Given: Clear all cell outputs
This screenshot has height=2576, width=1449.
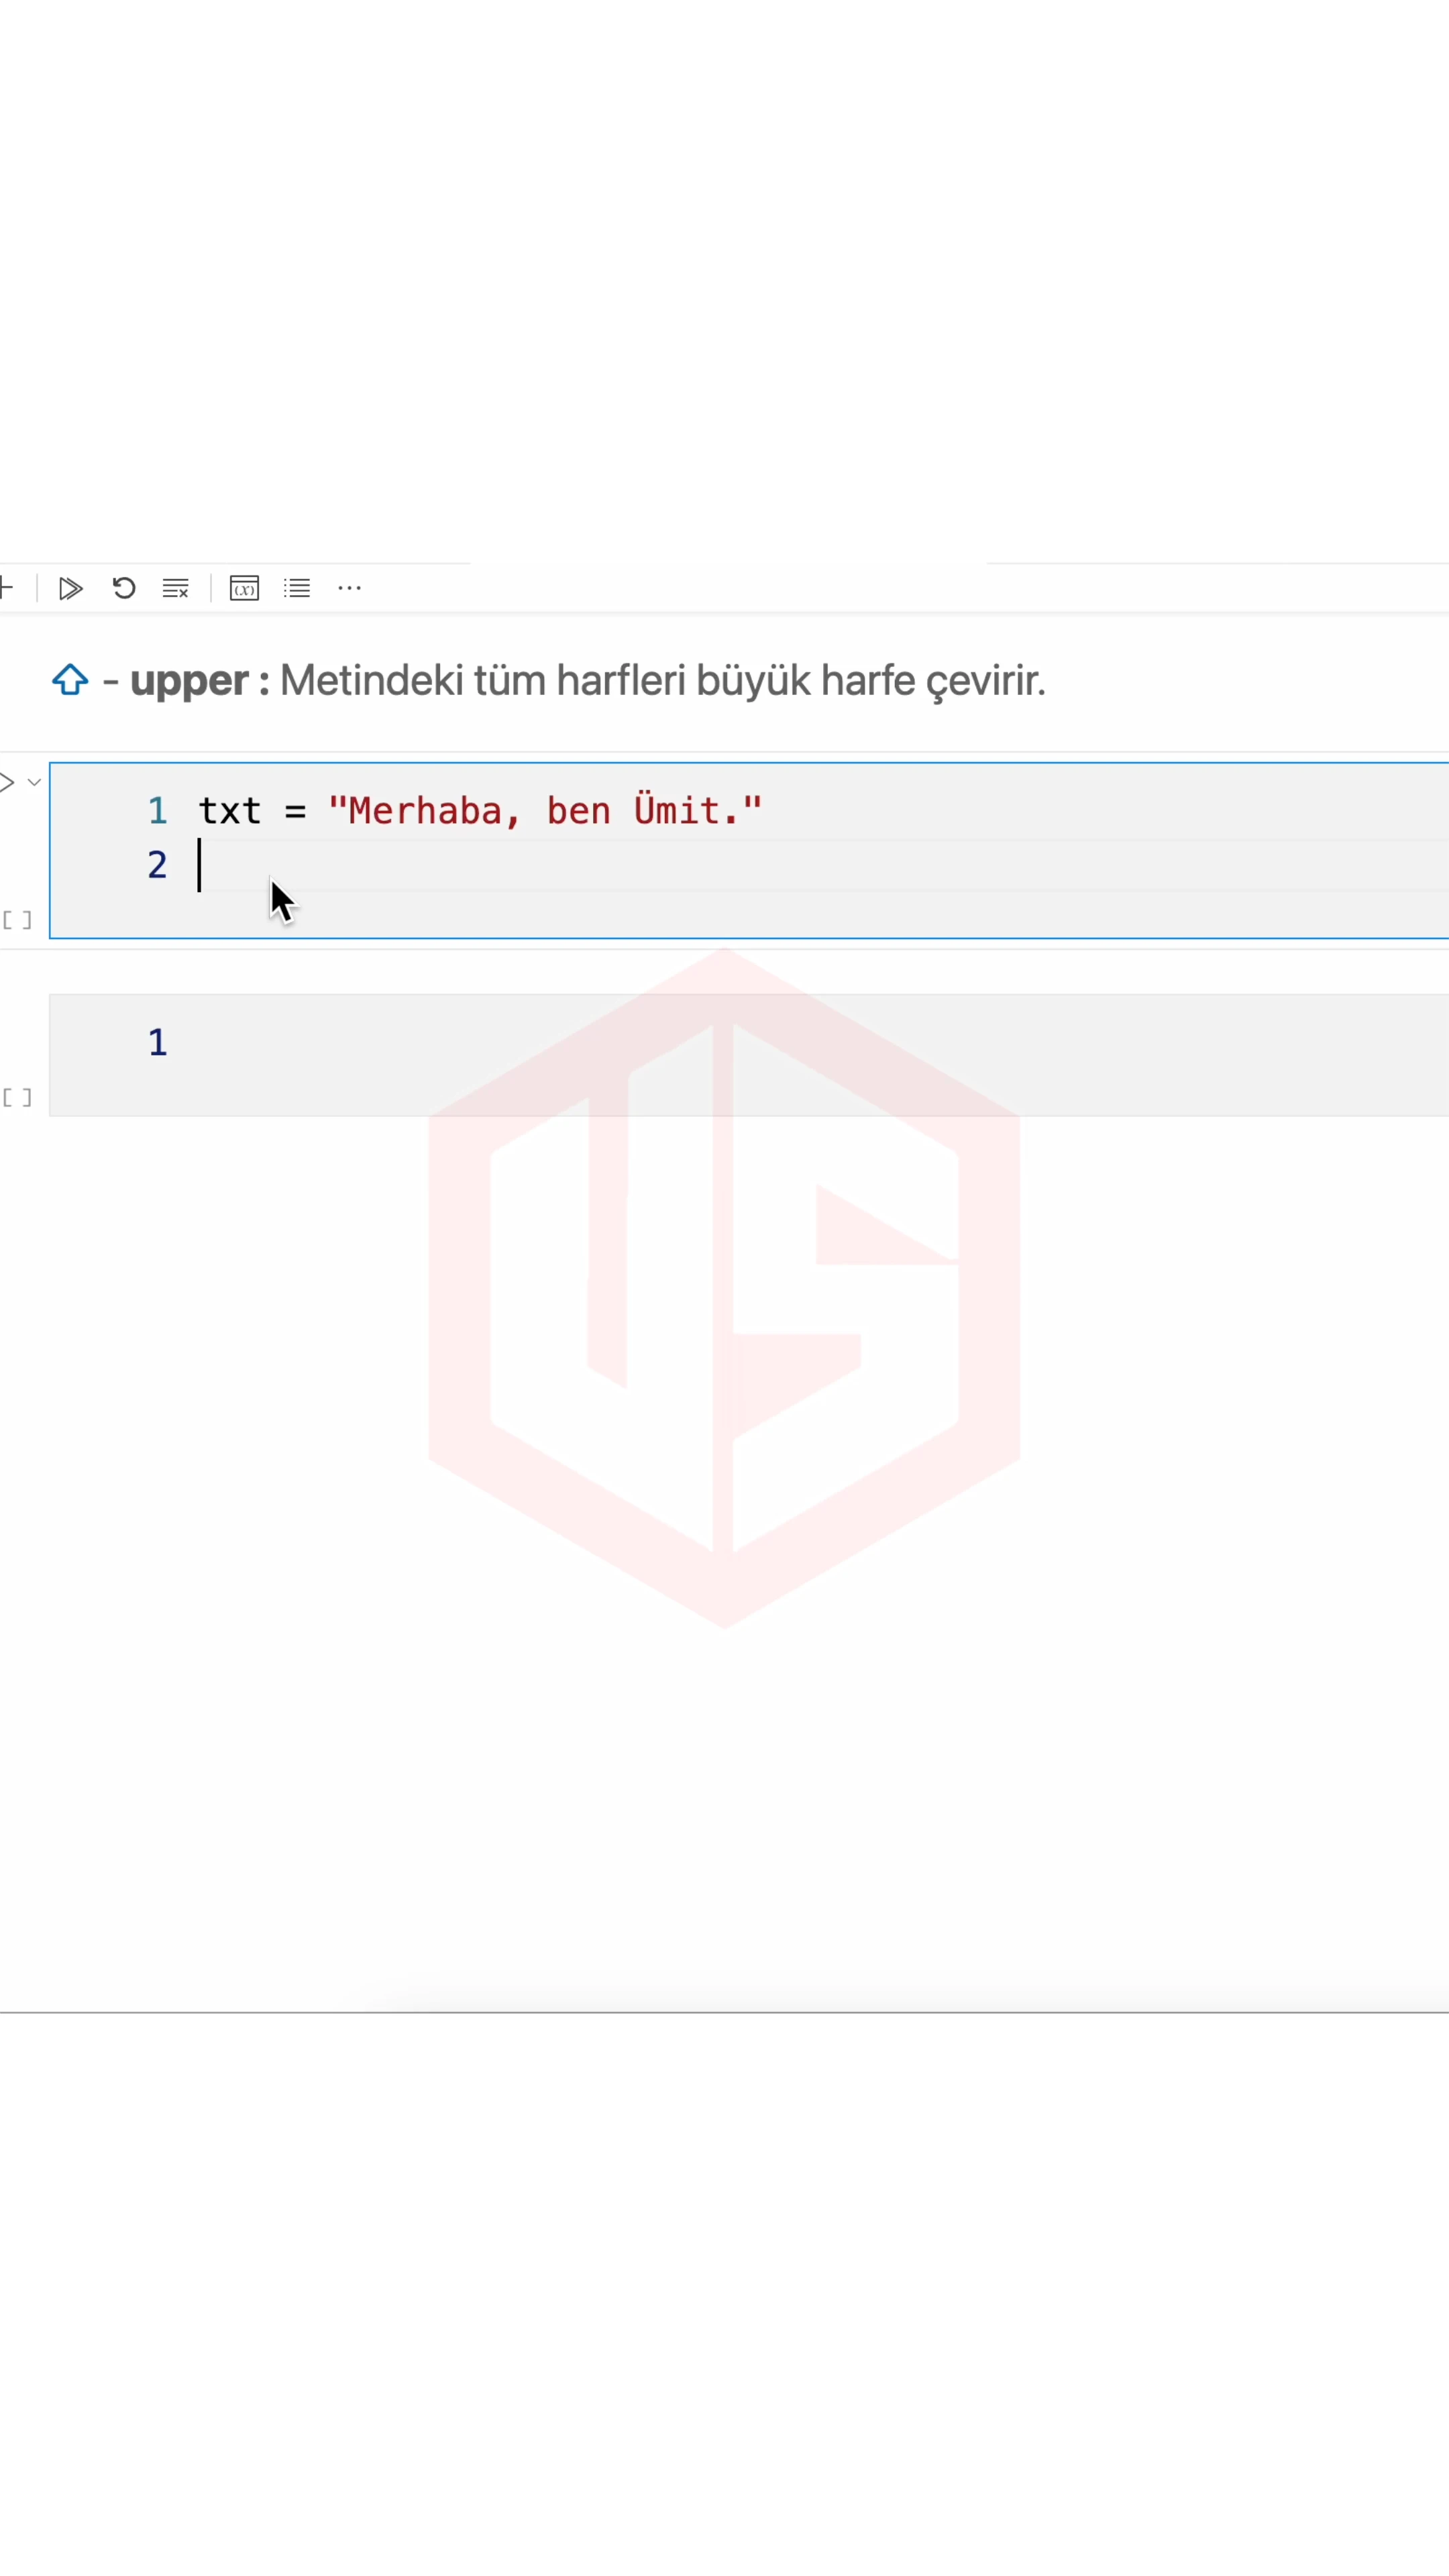Looking at the screenshot, I should 176,588.
